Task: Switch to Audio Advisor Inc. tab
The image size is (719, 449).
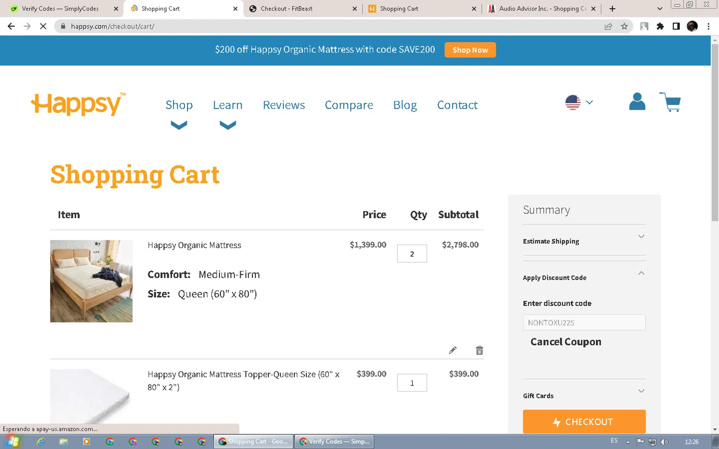Action: pos(542,9)
